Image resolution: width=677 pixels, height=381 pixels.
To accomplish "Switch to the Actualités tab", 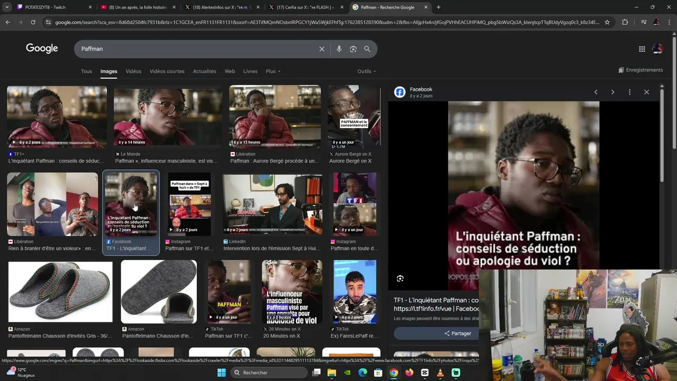I will pyautogui.click(x=204, y=71).
